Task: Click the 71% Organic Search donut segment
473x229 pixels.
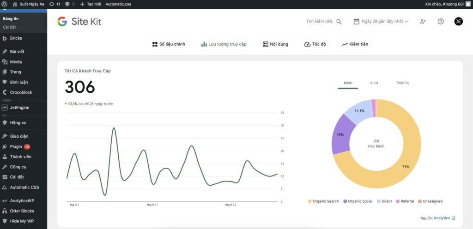Action: [406, 166]
